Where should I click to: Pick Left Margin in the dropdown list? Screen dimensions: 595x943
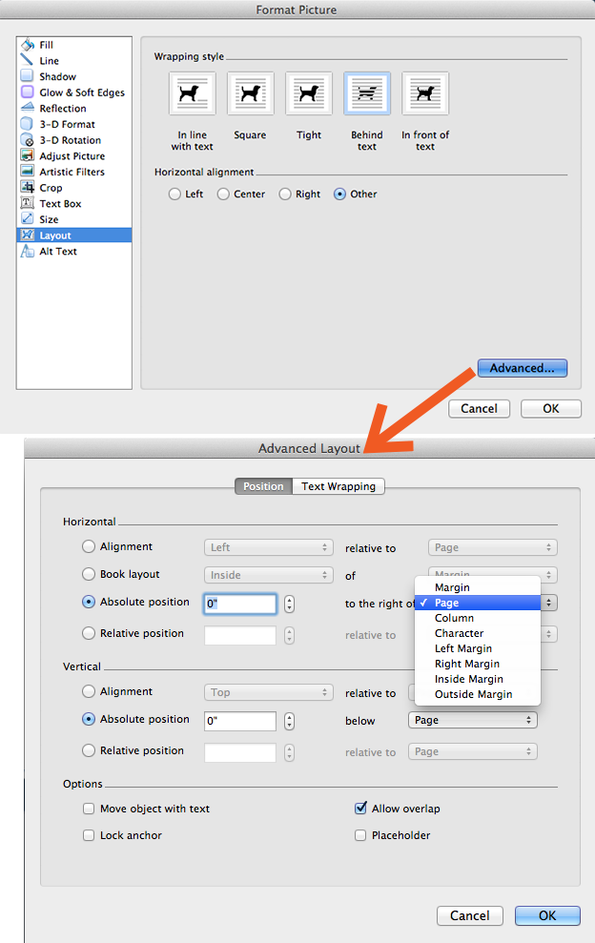click(x=463, y=648)
